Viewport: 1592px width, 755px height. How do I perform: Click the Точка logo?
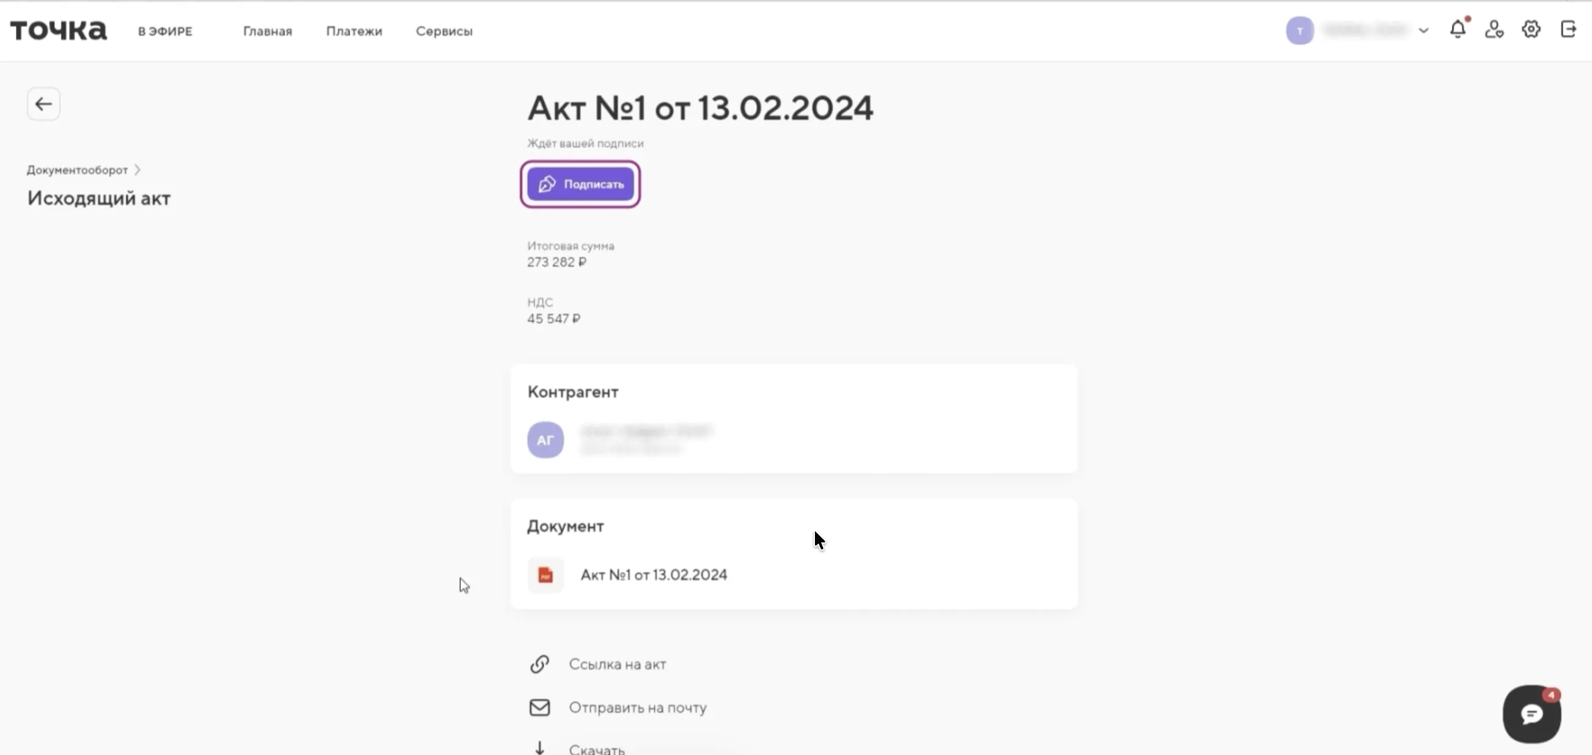click(59, 31)
